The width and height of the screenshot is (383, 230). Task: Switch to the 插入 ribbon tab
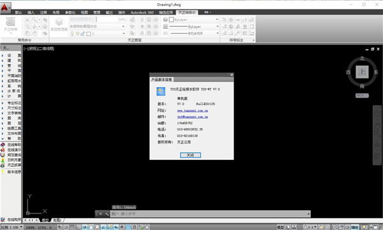(x=31, y=13)
